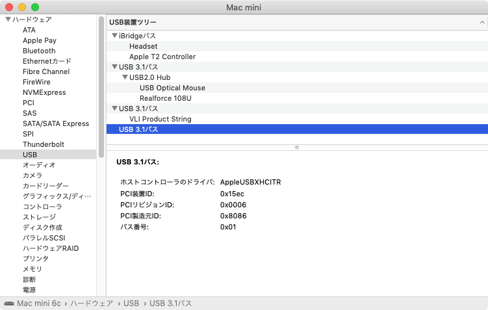
Task: Open NVMExpress in sidebar
Action: (x=44, y=92)
